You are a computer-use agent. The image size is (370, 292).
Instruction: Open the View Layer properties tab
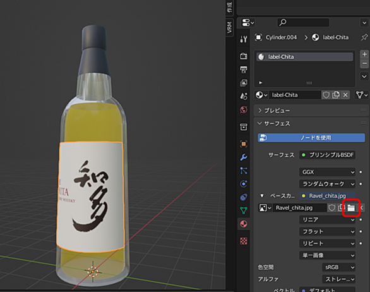tap(244, 83)
